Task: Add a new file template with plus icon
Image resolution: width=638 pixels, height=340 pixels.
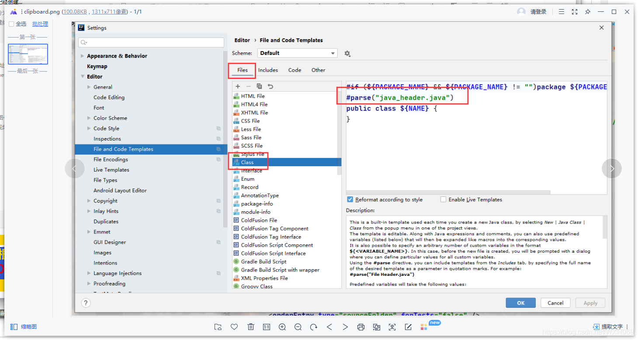Action: (x=238, y=86)
